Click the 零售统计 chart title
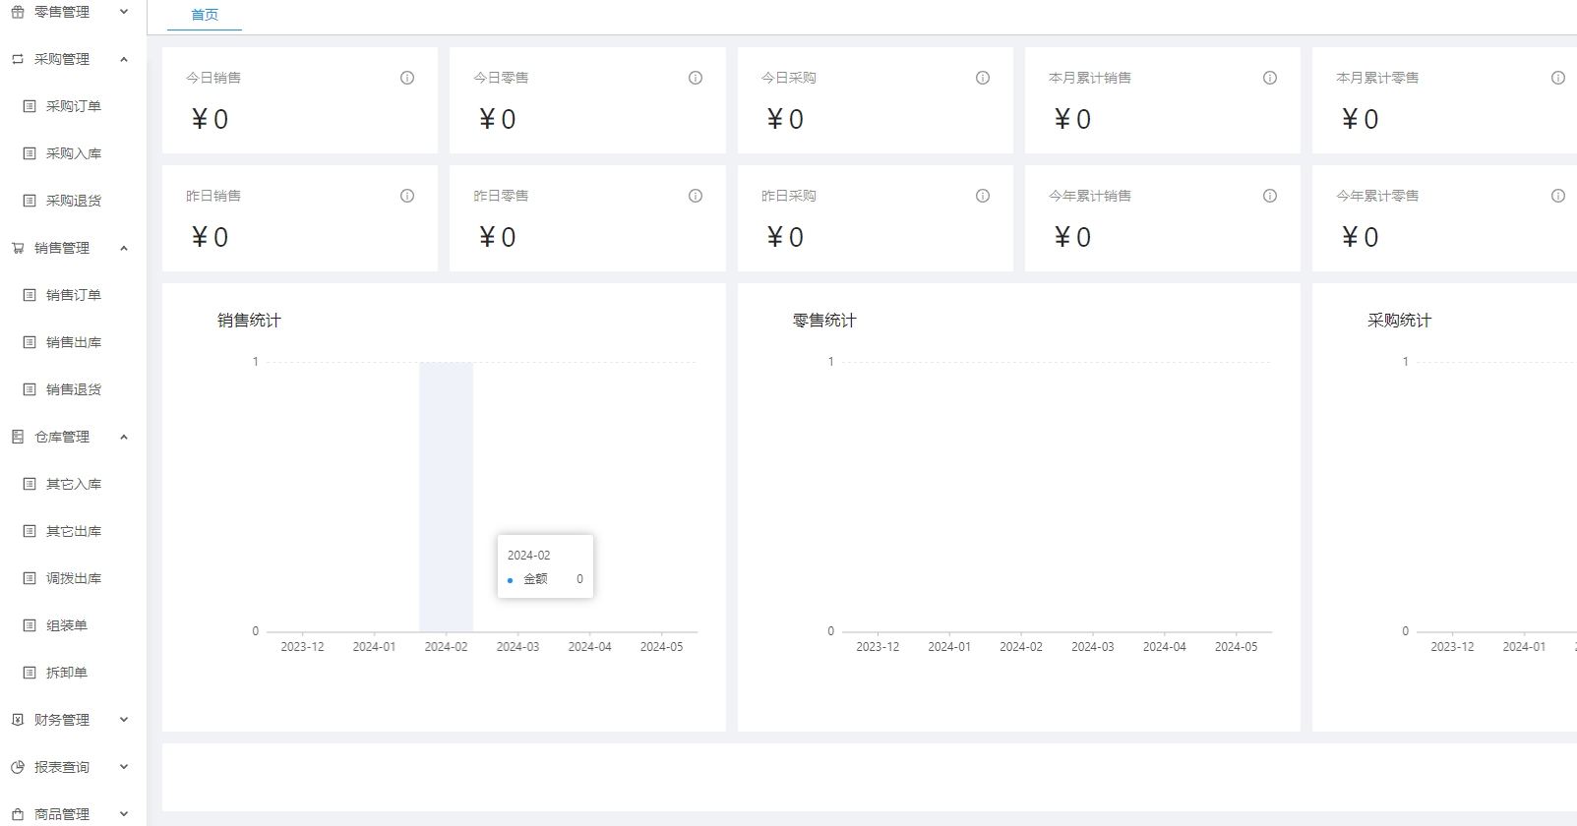This screenshot has height=826, width=1577. point(824,321)
